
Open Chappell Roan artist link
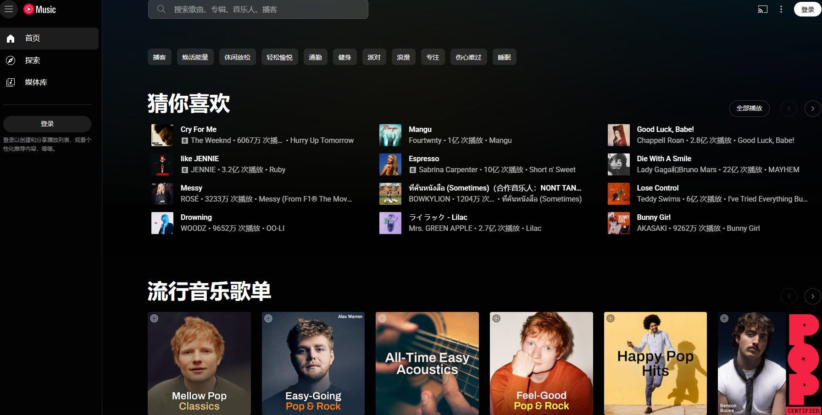click(661, 141)
